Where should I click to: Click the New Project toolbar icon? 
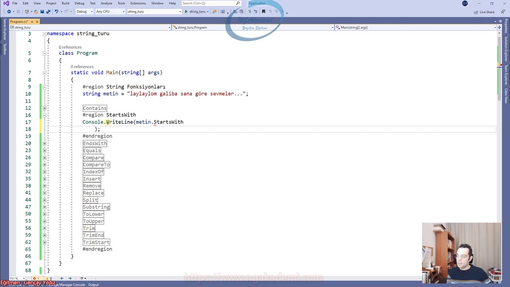27,12
